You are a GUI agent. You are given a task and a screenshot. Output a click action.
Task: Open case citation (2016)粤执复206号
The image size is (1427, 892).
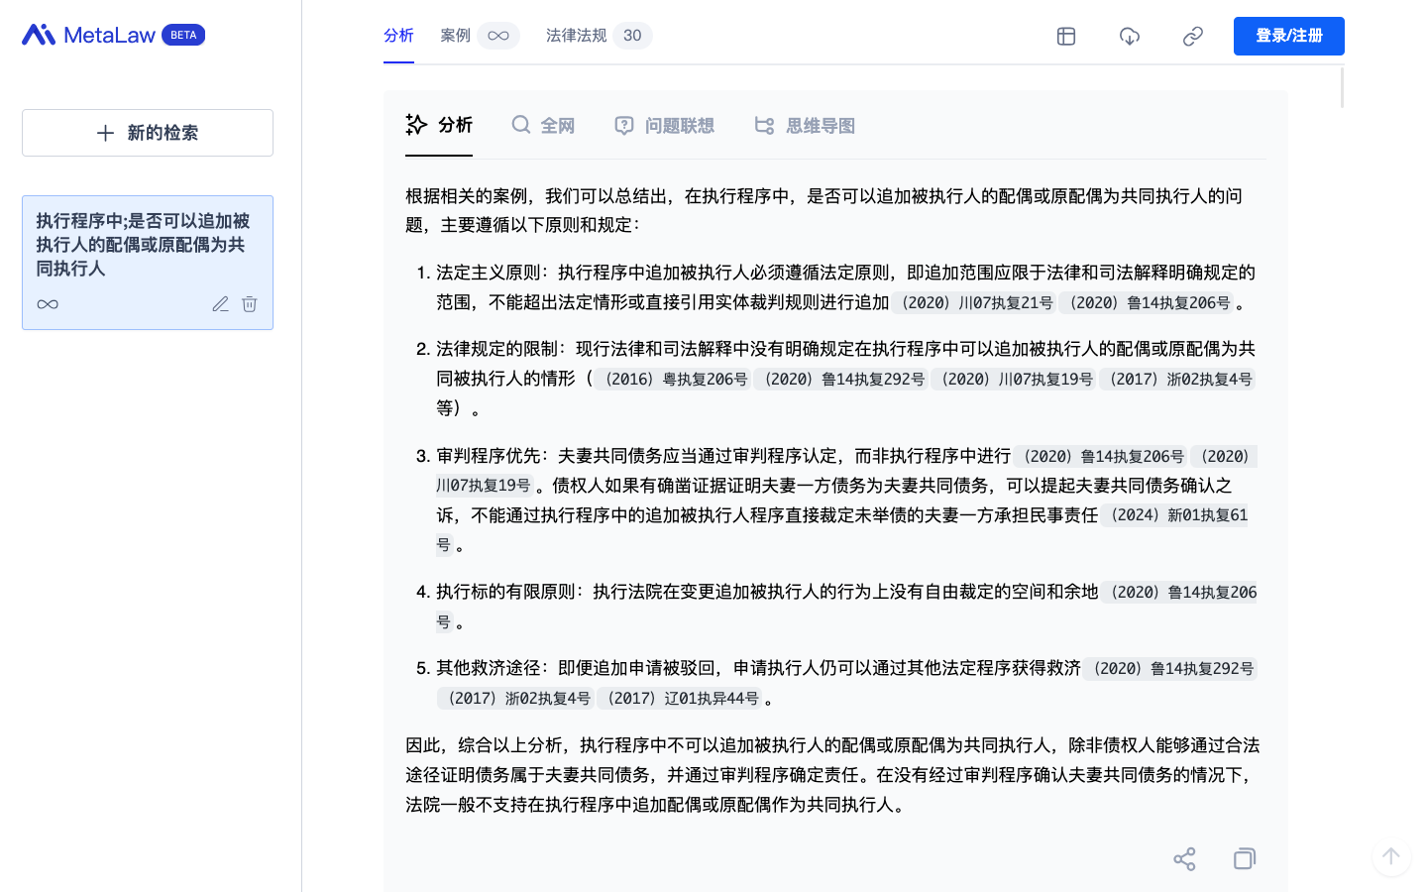click(x=673, y=380)
